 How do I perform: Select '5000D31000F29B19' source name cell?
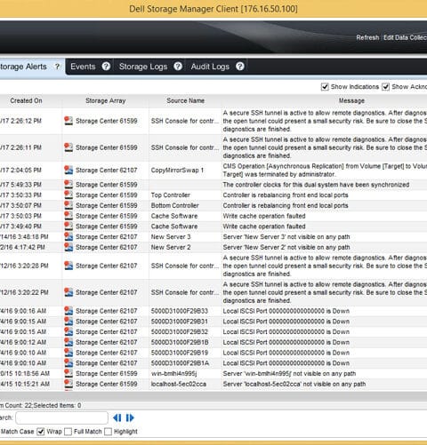180,353
